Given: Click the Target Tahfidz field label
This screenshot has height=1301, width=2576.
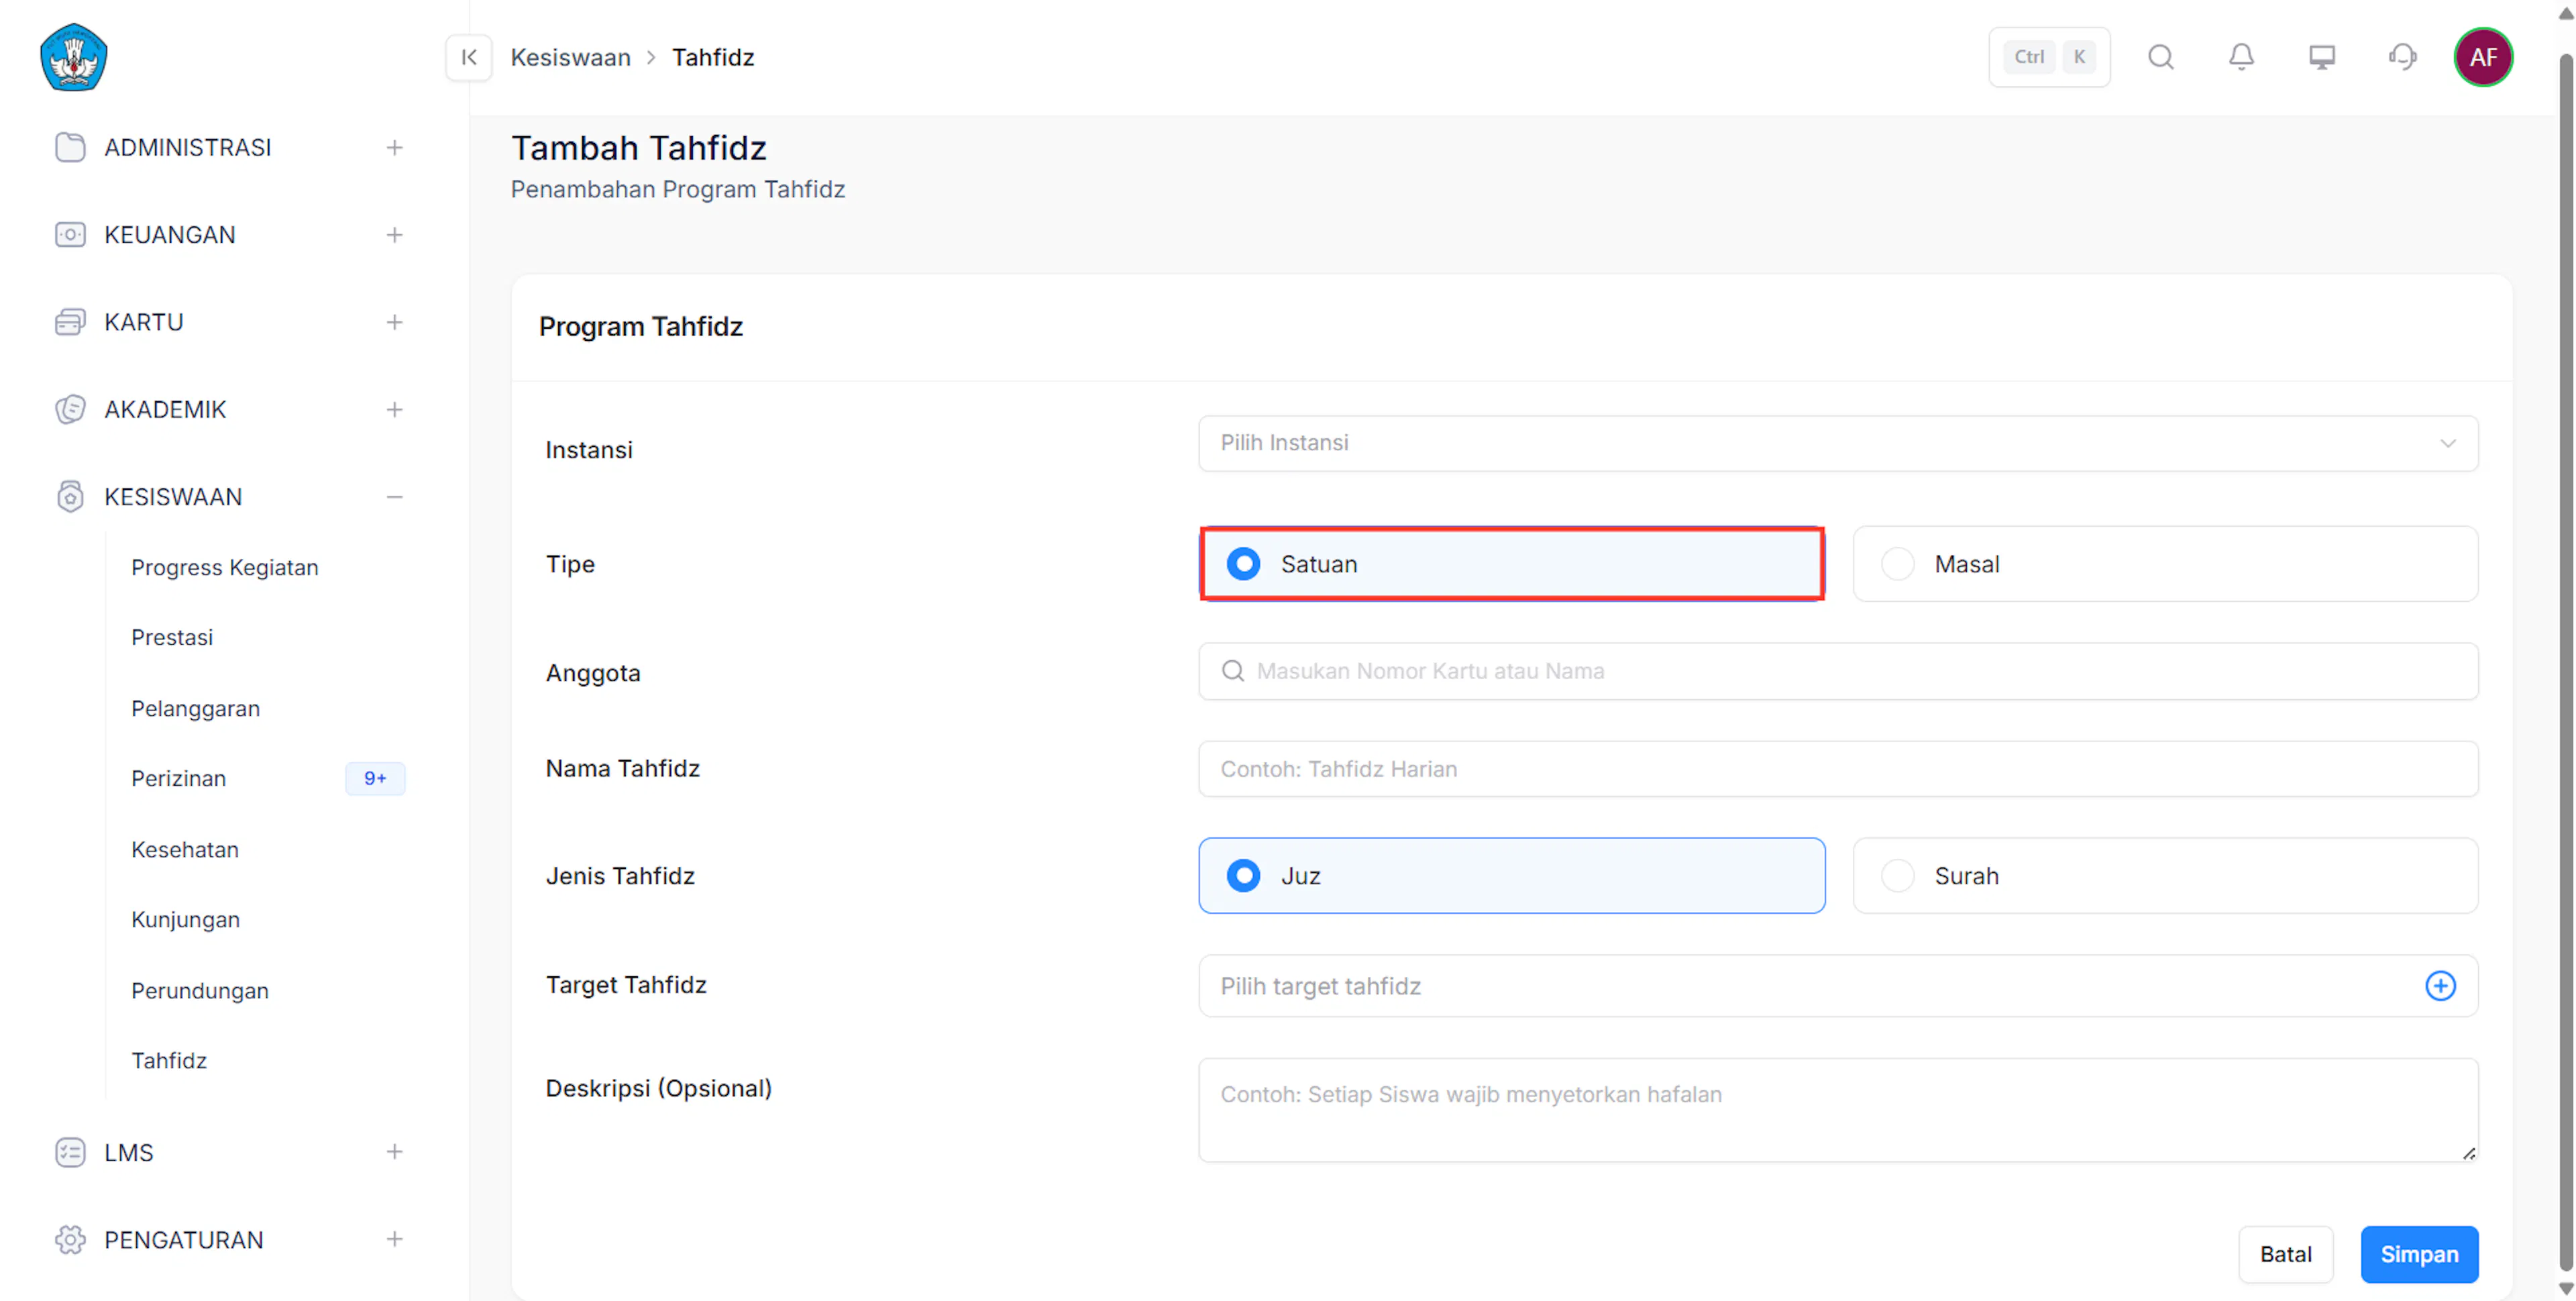Looking at the screenshot, I should 626,985.
